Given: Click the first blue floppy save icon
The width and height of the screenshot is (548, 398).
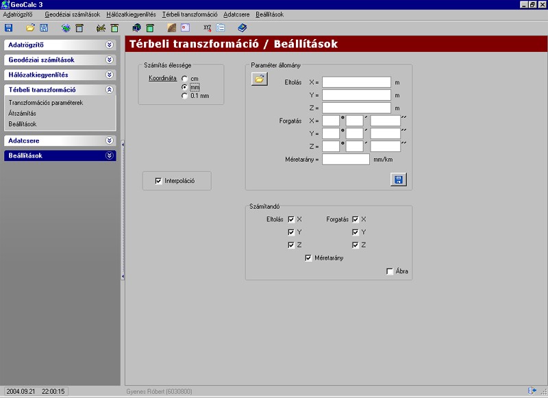Looking at the screenshot, I should point(9,28).
